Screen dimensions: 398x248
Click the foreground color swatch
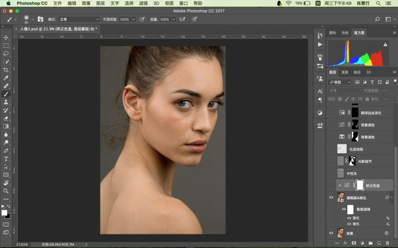pyautogui.click(x=5, y=212)
